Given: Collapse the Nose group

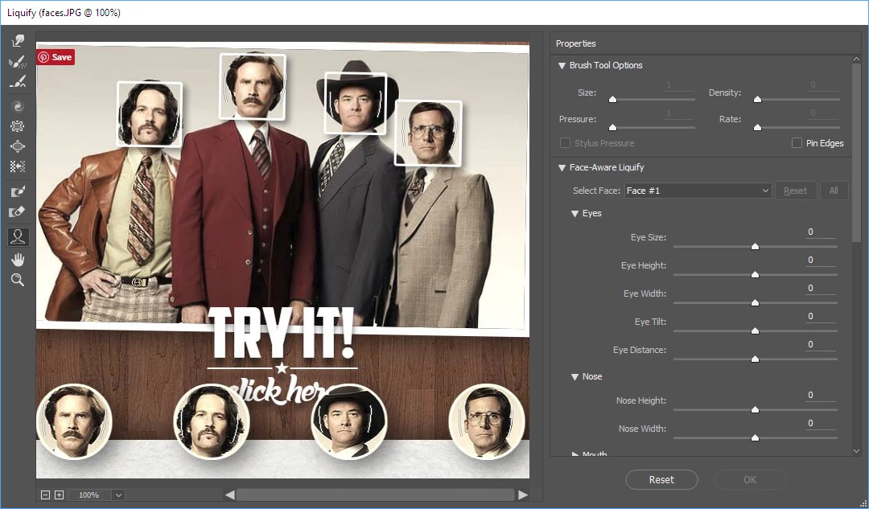Looking at the screenshot, I should (575, 376).
